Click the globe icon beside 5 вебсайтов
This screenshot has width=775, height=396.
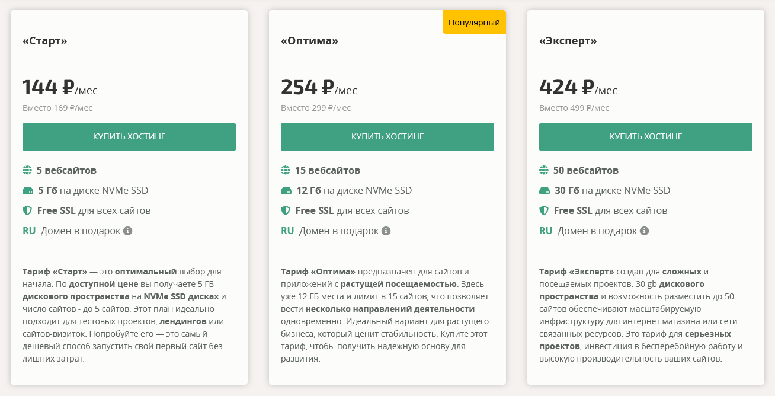[27, 171]
